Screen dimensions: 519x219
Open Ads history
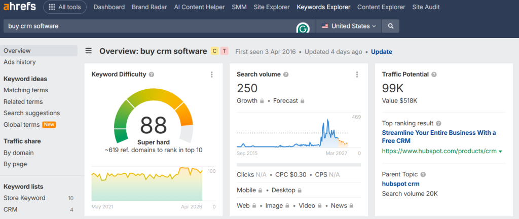pyautogui.click(x=20, y=62)
